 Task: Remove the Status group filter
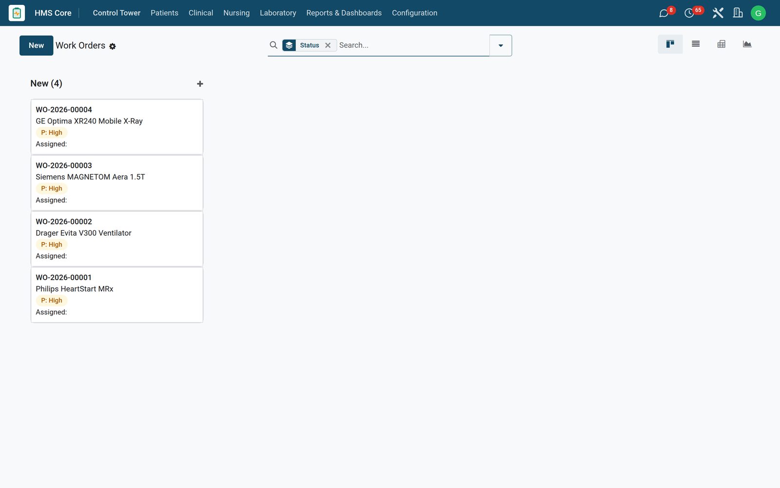coord(328,45)
